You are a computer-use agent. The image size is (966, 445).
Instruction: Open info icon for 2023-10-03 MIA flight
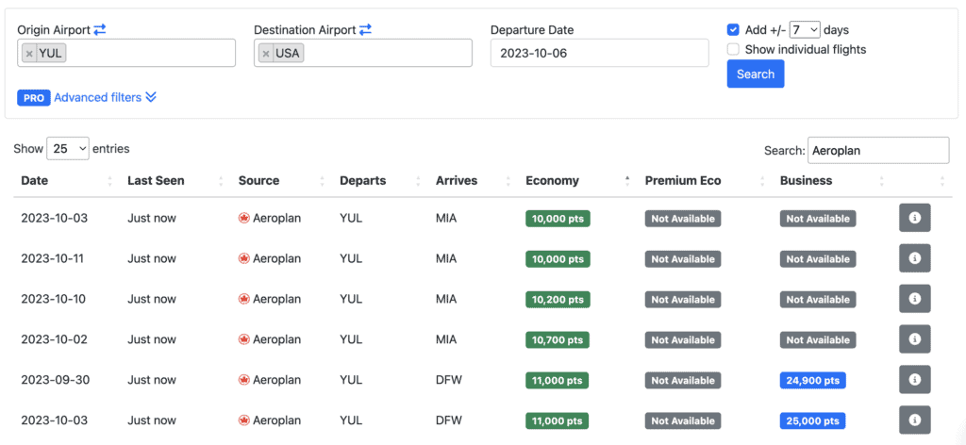tap(914, 218)
